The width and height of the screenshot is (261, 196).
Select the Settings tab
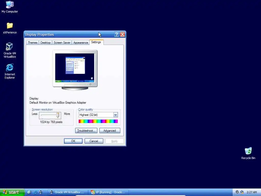point(96,42)
